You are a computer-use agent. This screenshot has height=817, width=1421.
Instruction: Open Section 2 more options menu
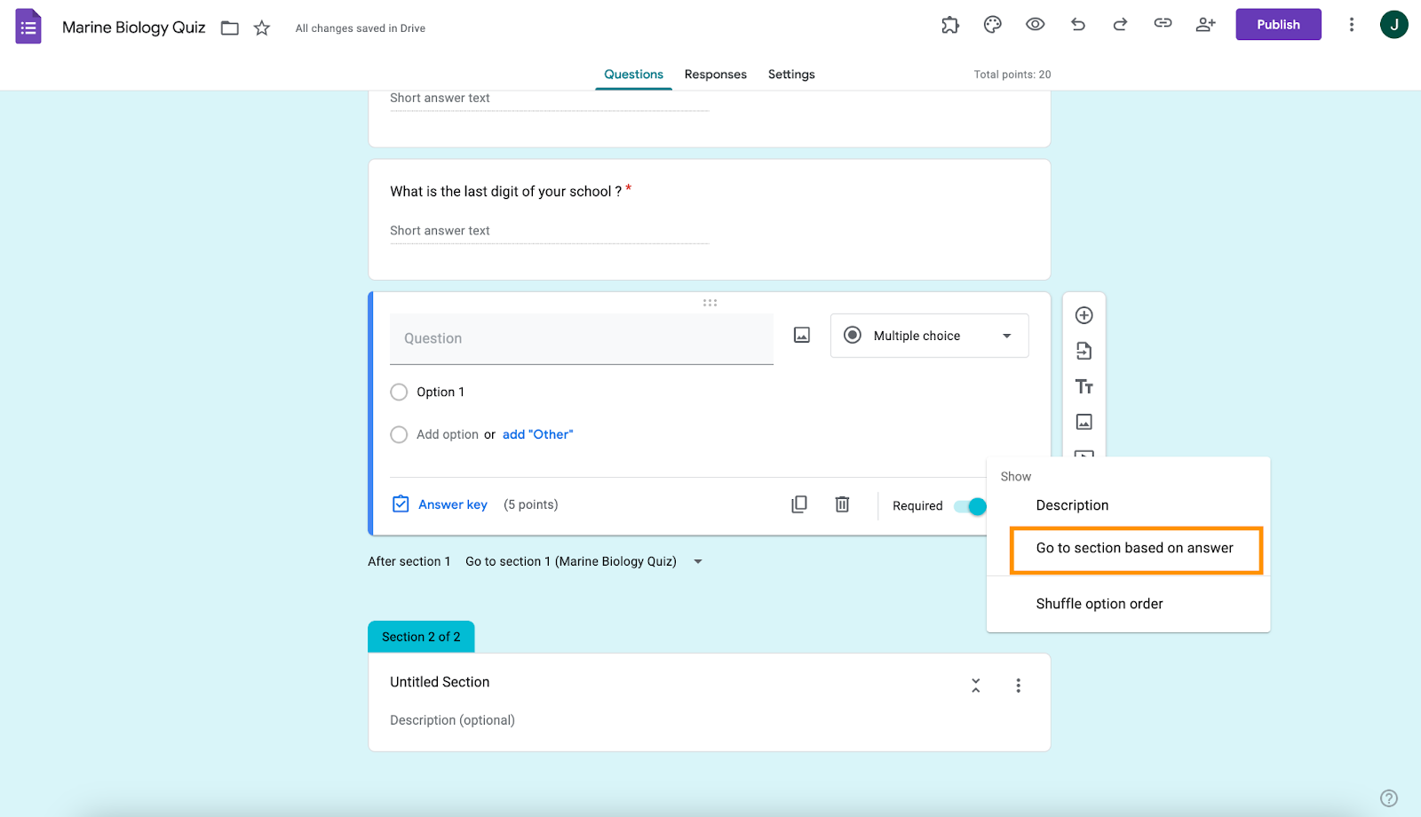click(x=1019, y=686)
